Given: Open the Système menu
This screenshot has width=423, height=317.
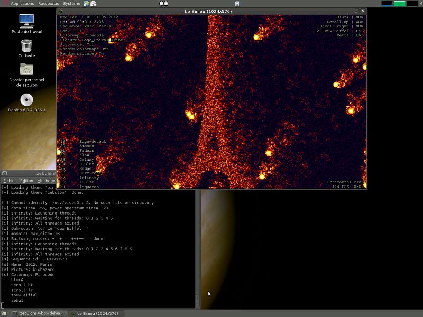Looking at the screenshot, I should tap(71, 4).
